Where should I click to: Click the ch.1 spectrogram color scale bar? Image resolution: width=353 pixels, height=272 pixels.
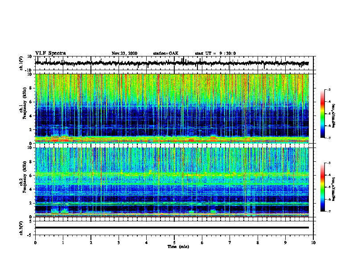tap(323, 114)
